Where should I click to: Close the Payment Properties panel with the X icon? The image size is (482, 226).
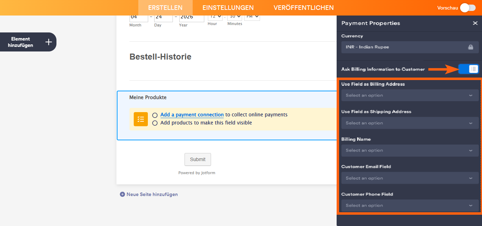pos(475,23)
